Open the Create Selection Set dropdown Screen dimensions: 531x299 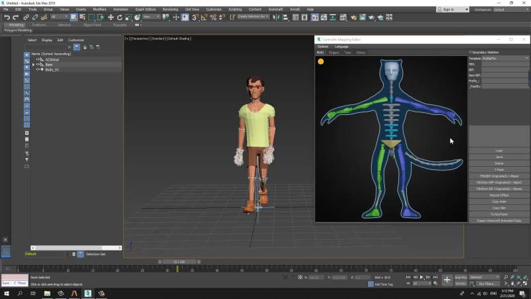point(252,17)
